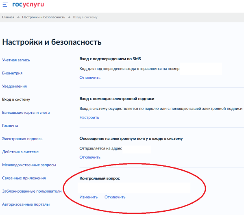
Task: Open Банковские карты и счета
Action: pos(26,113)
